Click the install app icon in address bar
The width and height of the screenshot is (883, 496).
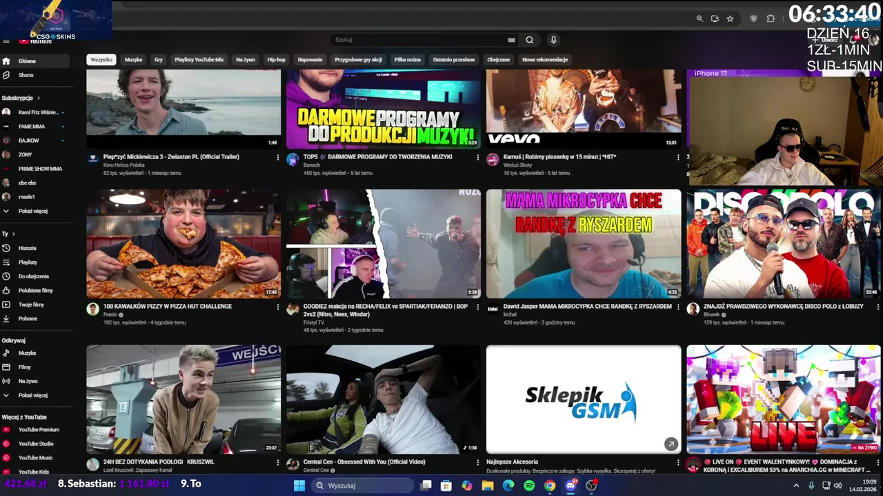click(715, 19)
